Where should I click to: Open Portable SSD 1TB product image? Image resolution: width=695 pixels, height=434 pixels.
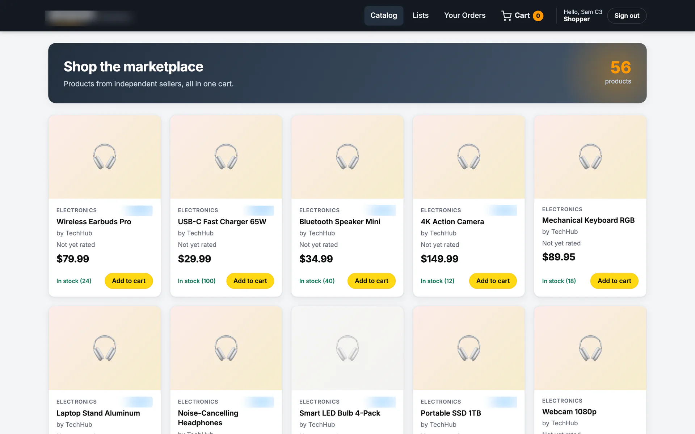tap(469, 348)
